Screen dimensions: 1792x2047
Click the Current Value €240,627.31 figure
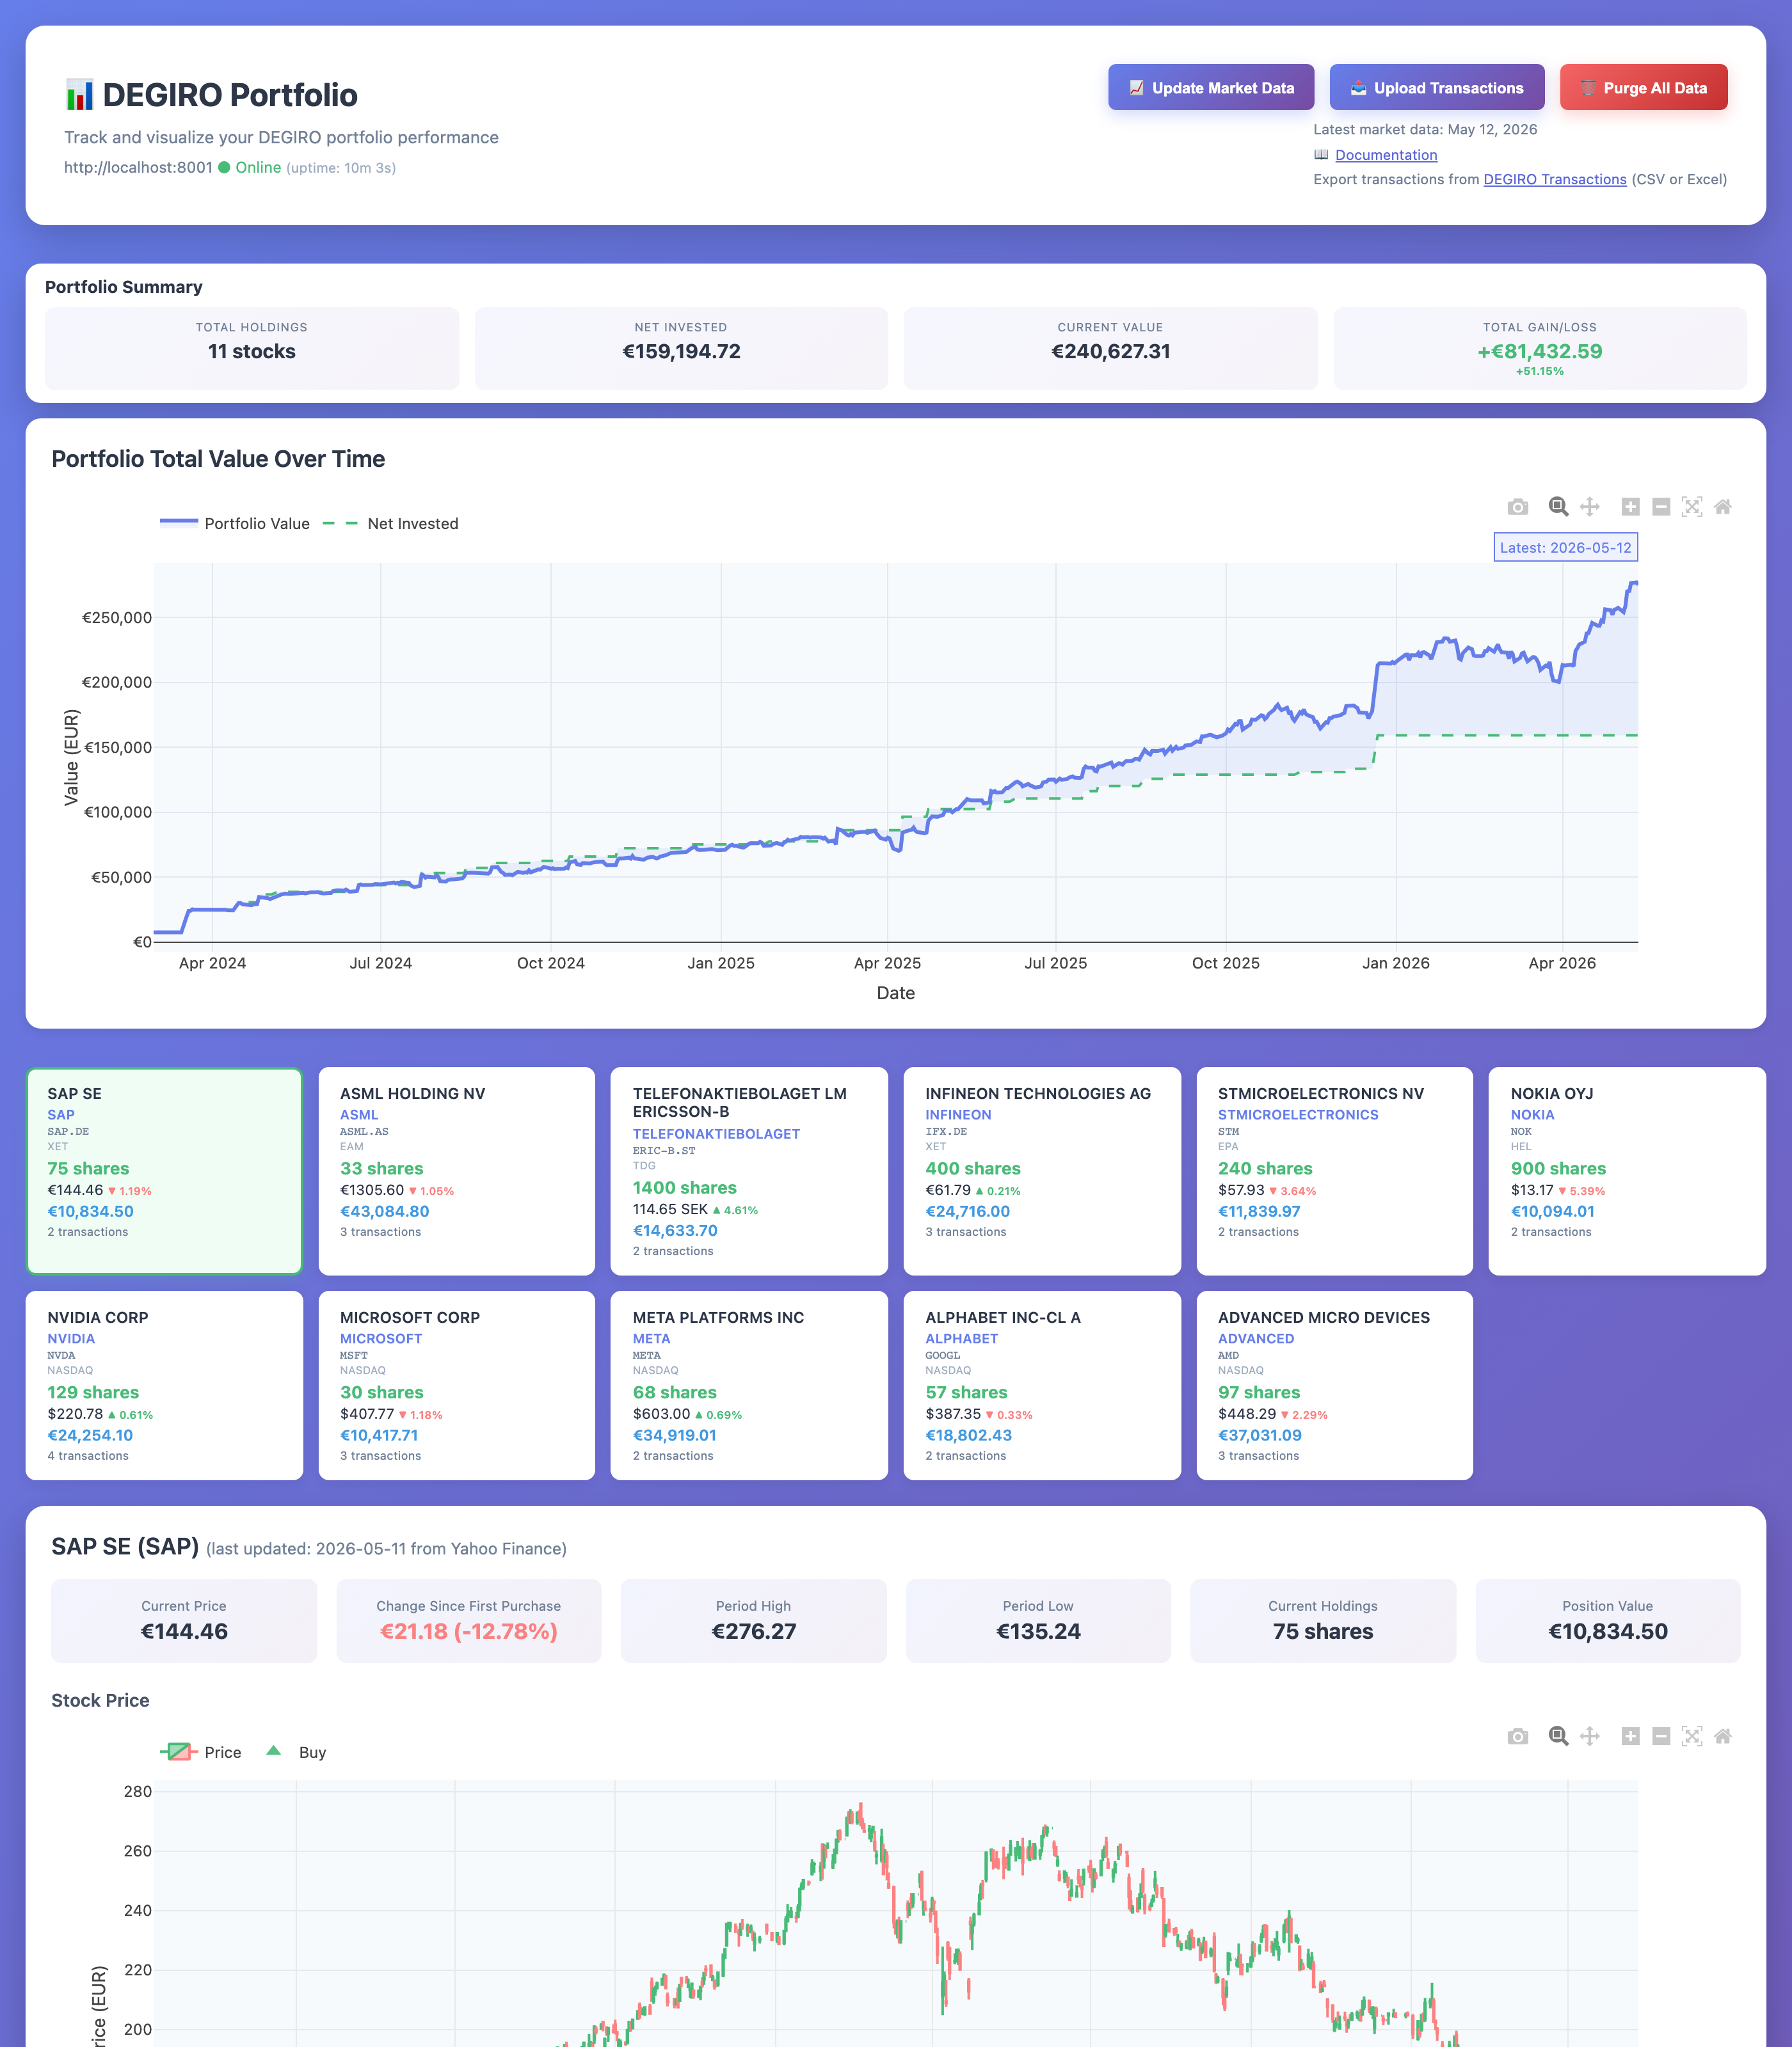click(1110, 352)
